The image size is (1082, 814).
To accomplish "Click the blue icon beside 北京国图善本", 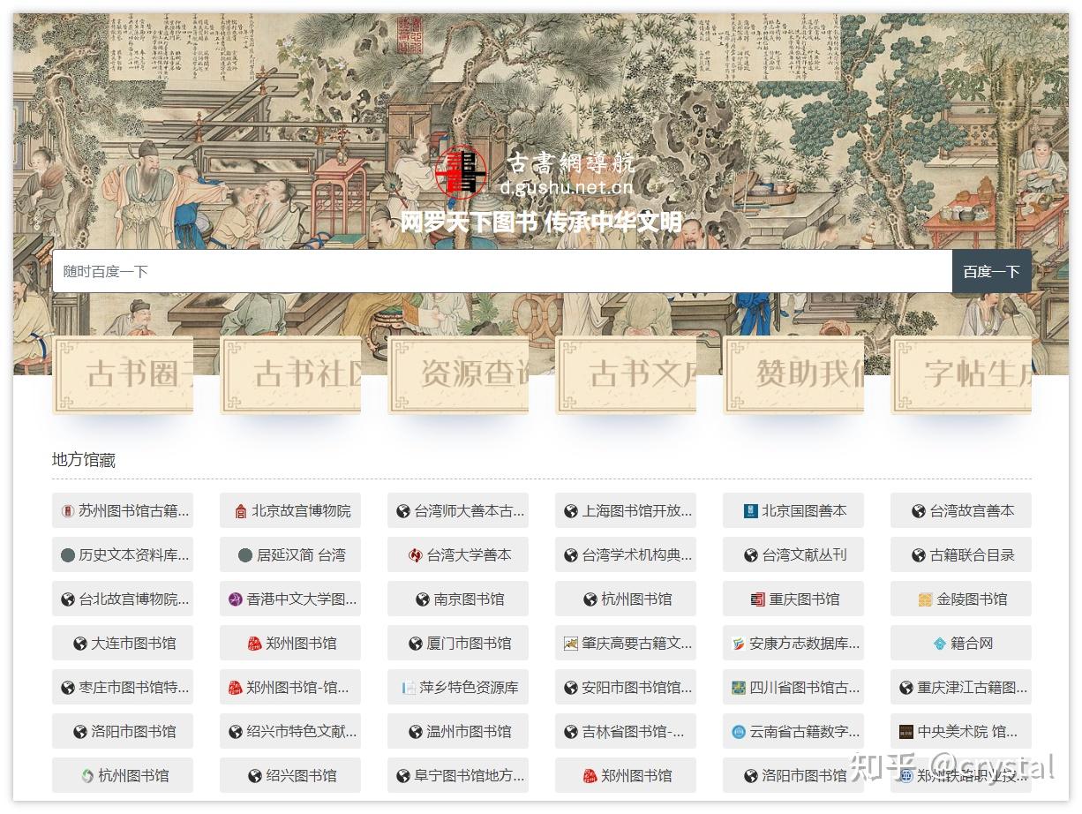I will pyautogui.click(x=751, y=511).
